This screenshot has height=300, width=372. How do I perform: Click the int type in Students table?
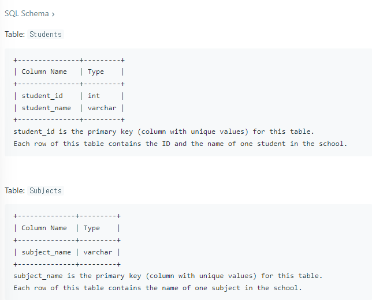pyautogui.click(x=94, y=96)
